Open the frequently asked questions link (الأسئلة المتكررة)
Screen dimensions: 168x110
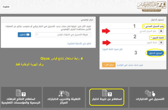pyautogui.click(x=79, y=43)
